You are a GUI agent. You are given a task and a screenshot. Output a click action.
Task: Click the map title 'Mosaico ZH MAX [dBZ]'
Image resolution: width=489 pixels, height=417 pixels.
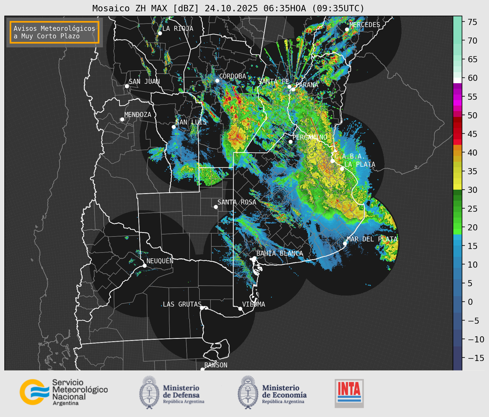(x=146, y=8)
